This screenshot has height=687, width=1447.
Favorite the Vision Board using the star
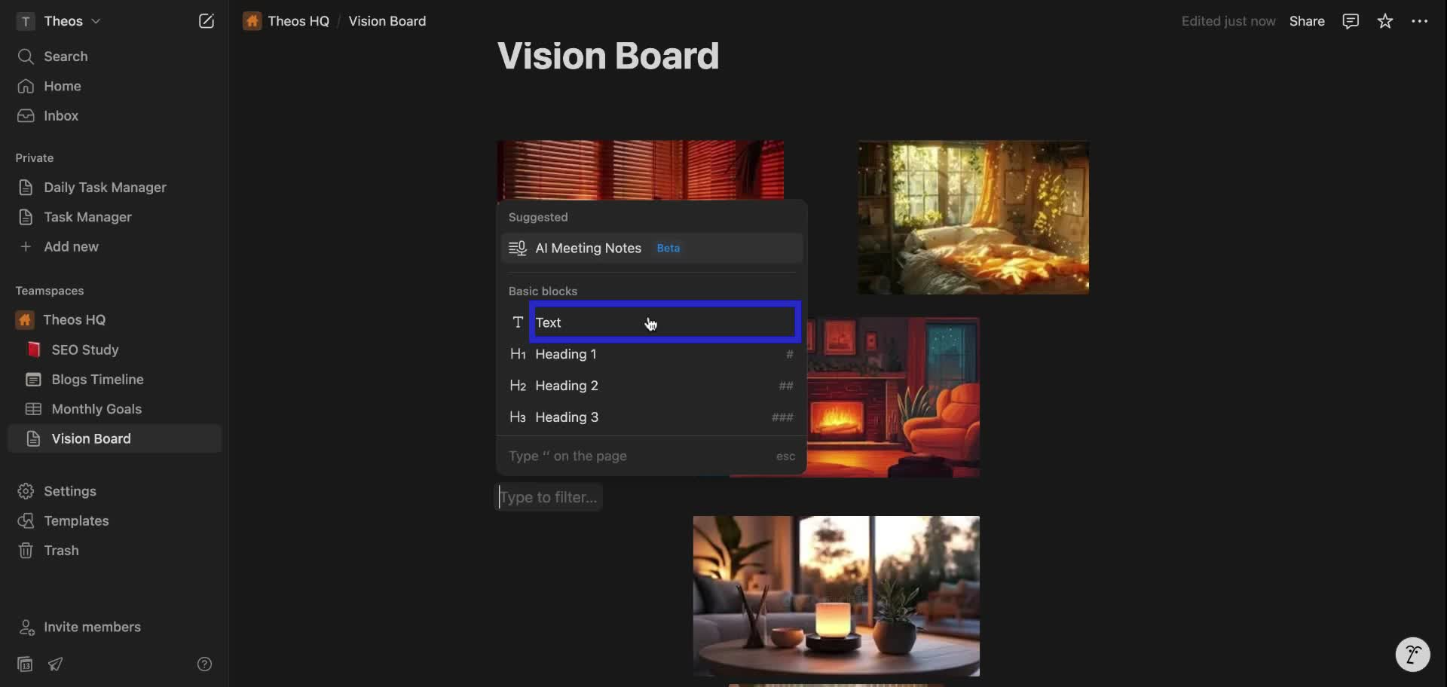tap(1385, 21)
